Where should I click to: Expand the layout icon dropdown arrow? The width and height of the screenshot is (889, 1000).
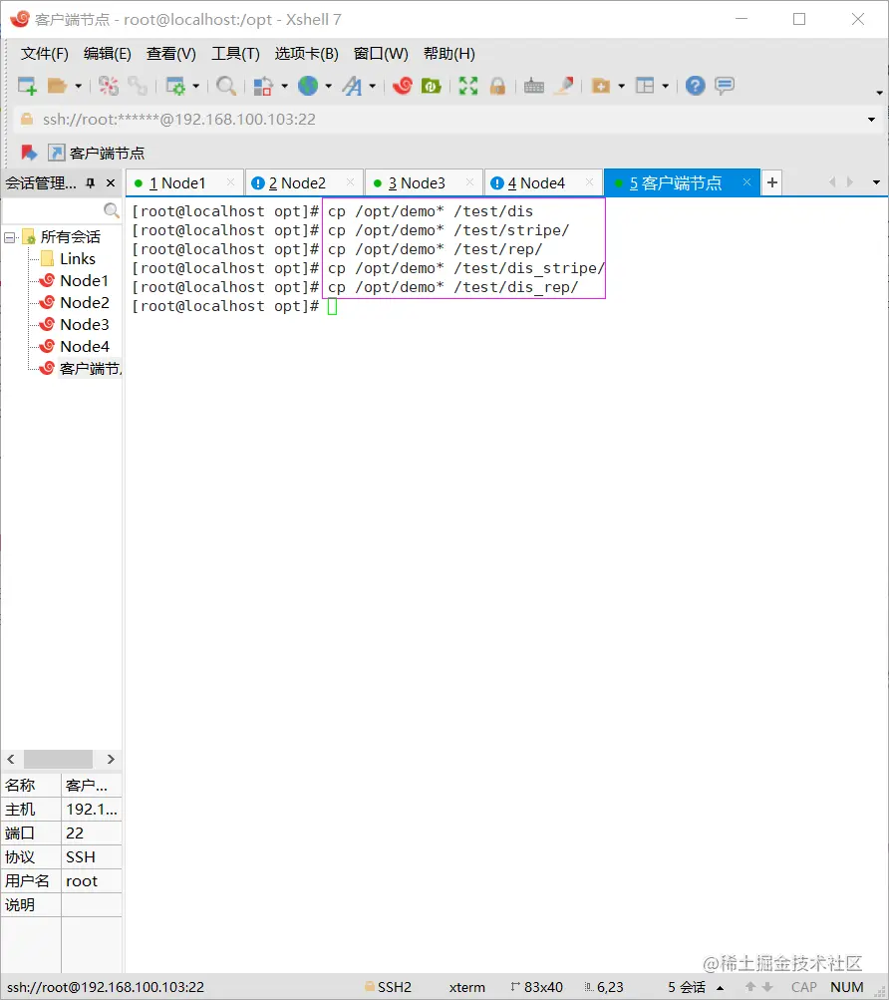pyautogui.click(x=665, y=86)
